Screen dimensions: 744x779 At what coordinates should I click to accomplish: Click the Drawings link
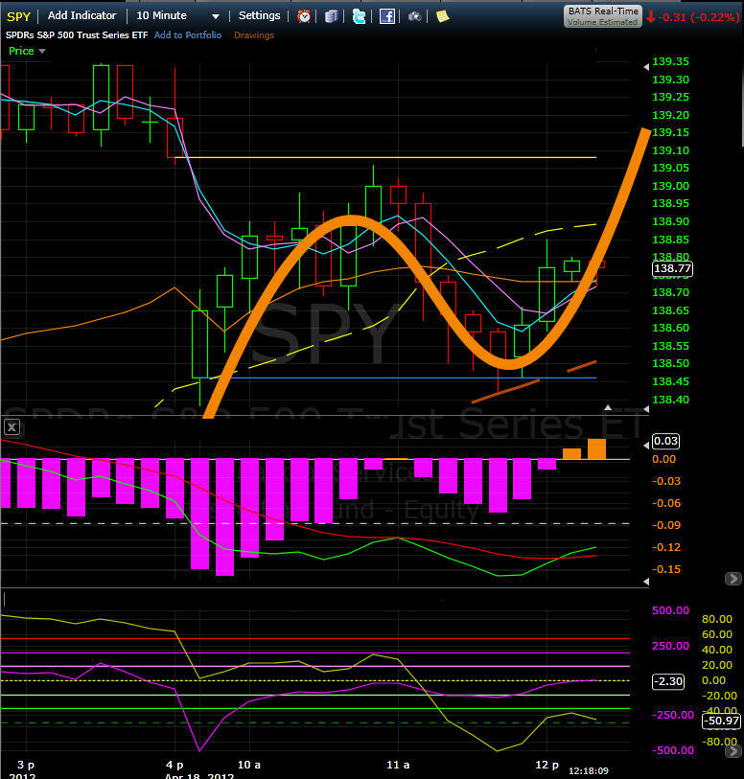[x=254, y=35]
